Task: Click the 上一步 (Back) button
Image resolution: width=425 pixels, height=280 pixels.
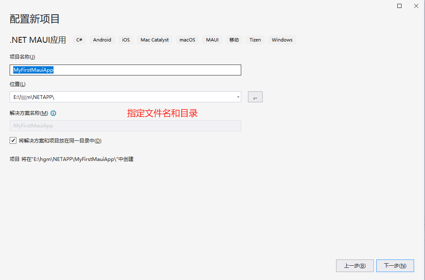Action: coord(354,265)
